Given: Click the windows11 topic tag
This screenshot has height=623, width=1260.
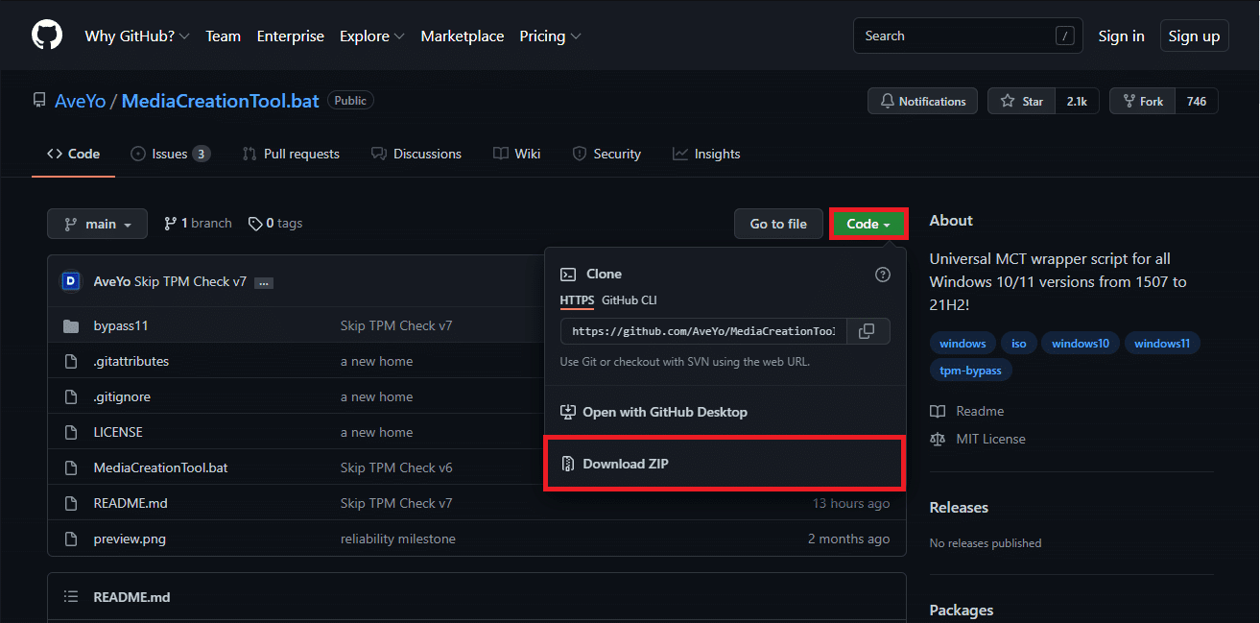Looking at the screenshot, I should [1162, 343].
